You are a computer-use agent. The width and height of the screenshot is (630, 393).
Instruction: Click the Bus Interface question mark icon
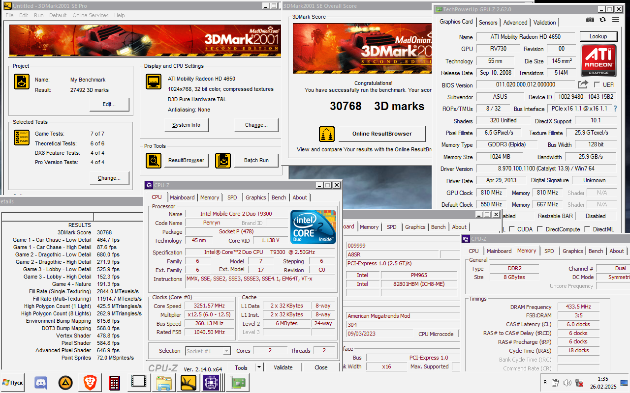click(615, 109)
